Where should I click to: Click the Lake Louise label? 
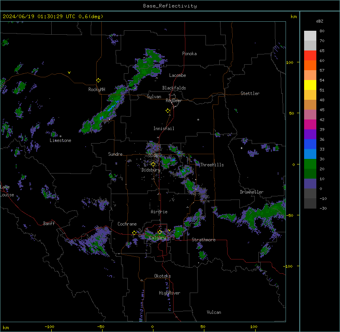(x=6, y=191)
